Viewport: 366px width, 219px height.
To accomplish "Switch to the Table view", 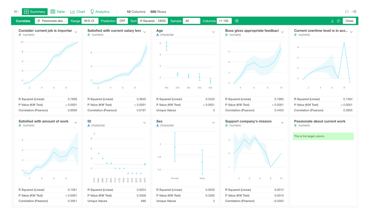I will click(x=58, y=12).
